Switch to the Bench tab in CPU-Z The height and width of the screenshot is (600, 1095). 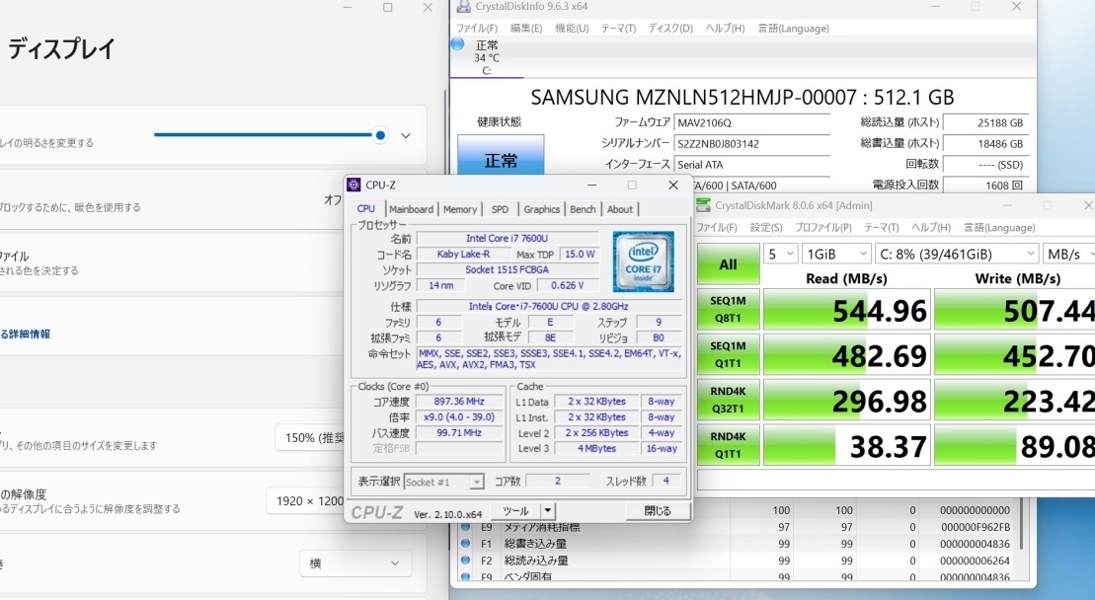coord(583,209)
